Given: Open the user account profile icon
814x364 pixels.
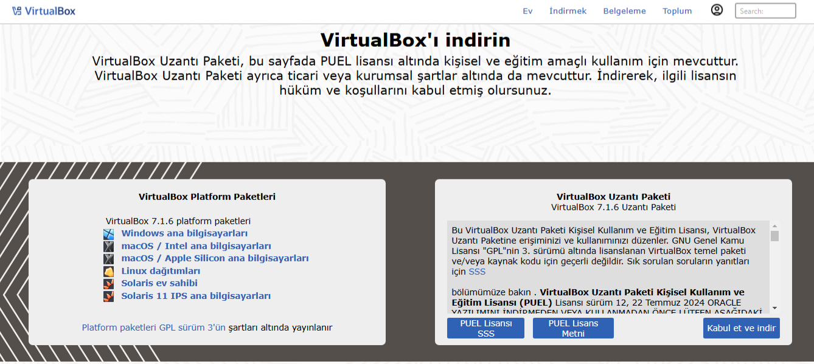Looking at the screenshot, I should point(717,10).
